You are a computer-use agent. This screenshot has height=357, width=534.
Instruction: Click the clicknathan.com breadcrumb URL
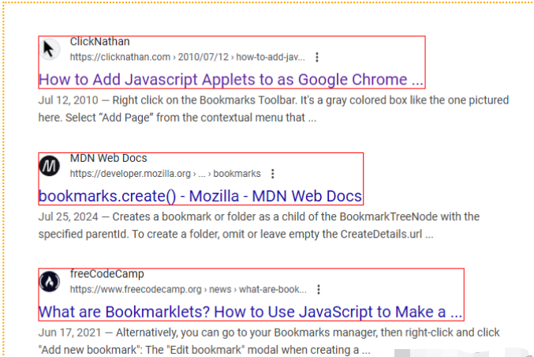[x=120, y=58]
